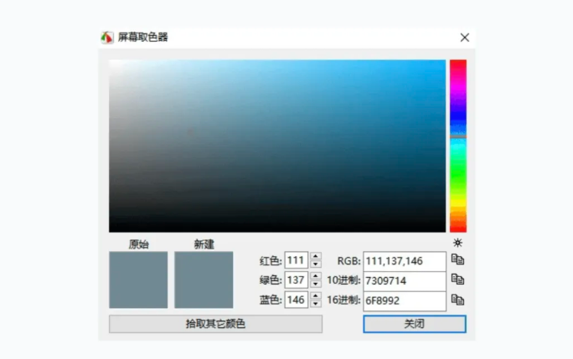Click the RGB: label

click(x=348, y=261)
